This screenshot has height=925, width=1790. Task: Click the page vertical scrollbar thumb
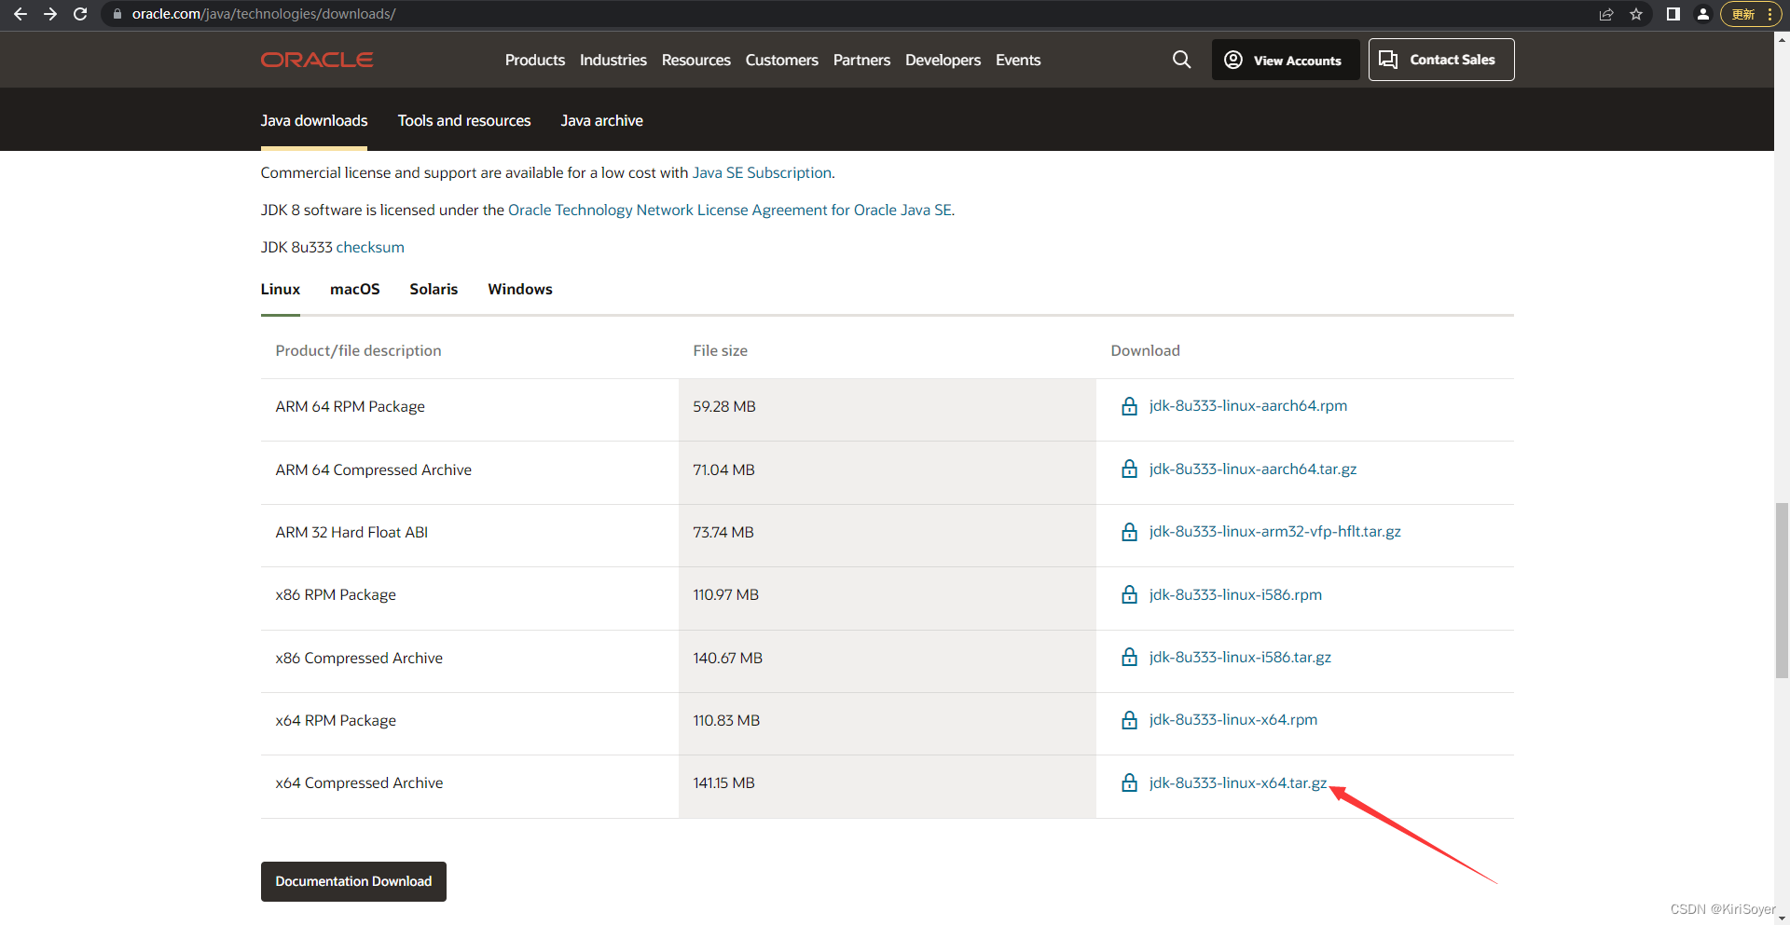[1782, 590]
